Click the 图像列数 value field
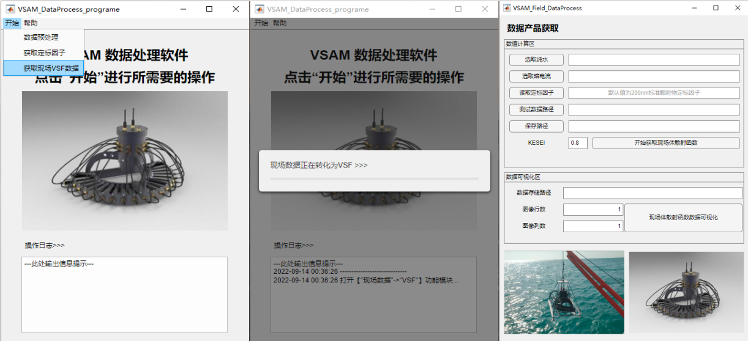The width and height of the screenshot is (748, 341). pyautogui.click(x=593, y=226)
